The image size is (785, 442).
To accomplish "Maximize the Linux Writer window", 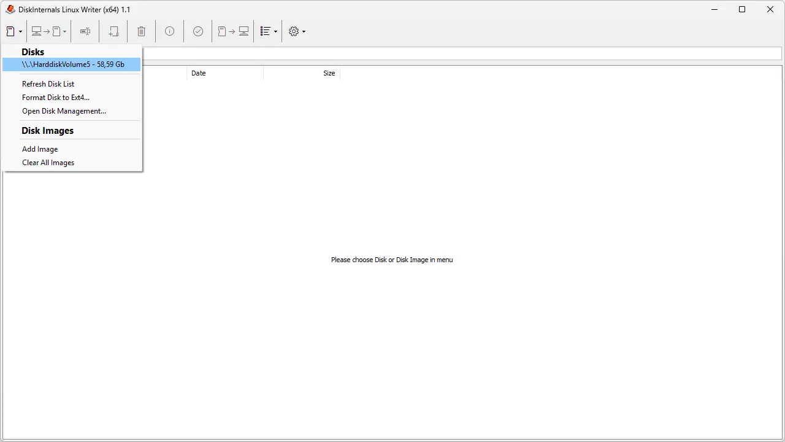I will tap(742, 9).
